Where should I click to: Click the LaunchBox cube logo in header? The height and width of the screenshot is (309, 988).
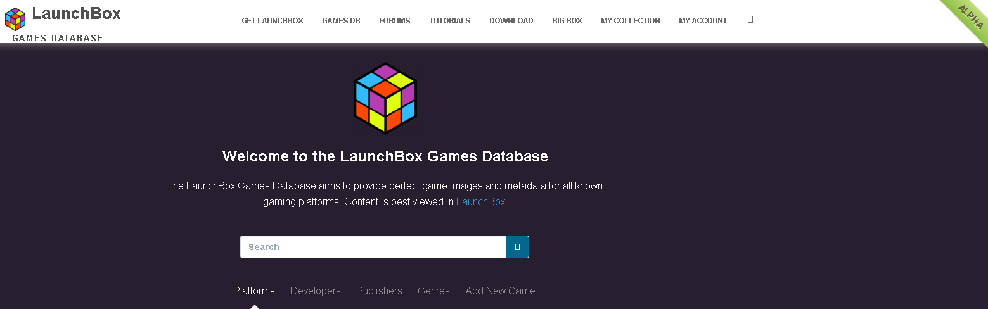click(x=15, y=19)
